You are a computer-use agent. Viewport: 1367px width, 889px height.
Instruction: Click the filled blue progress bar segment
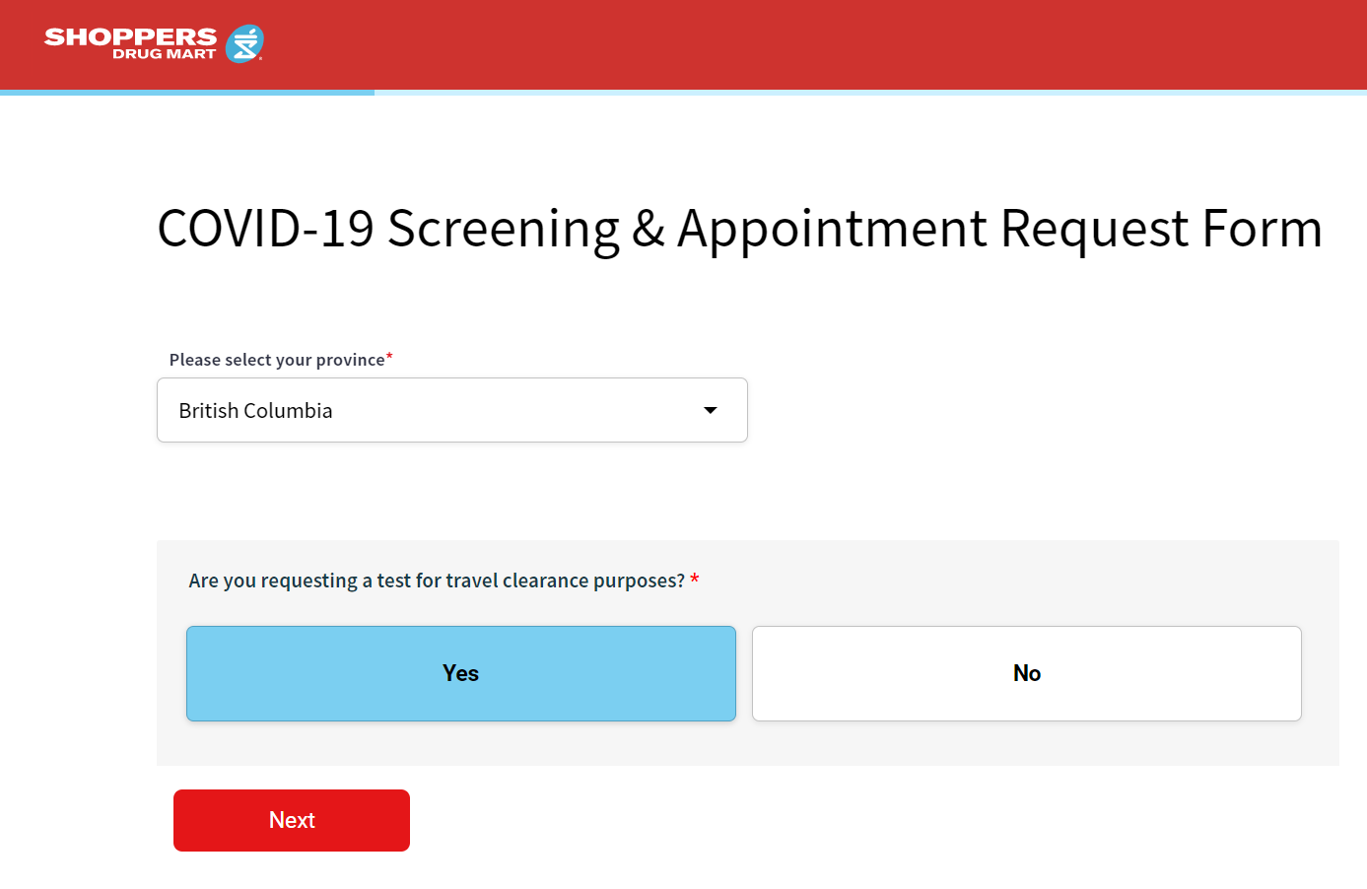tap(187, 93)
